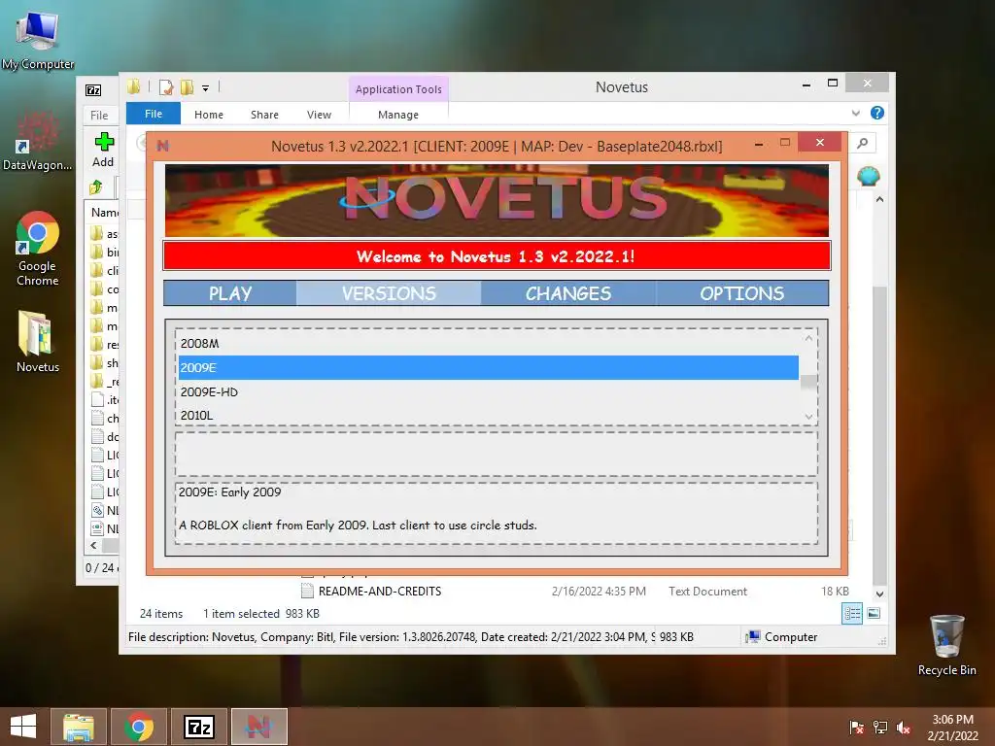The width and height of the screenshot is (995, 746).
Task: Open Windows Start button
Action: point(23,727)
